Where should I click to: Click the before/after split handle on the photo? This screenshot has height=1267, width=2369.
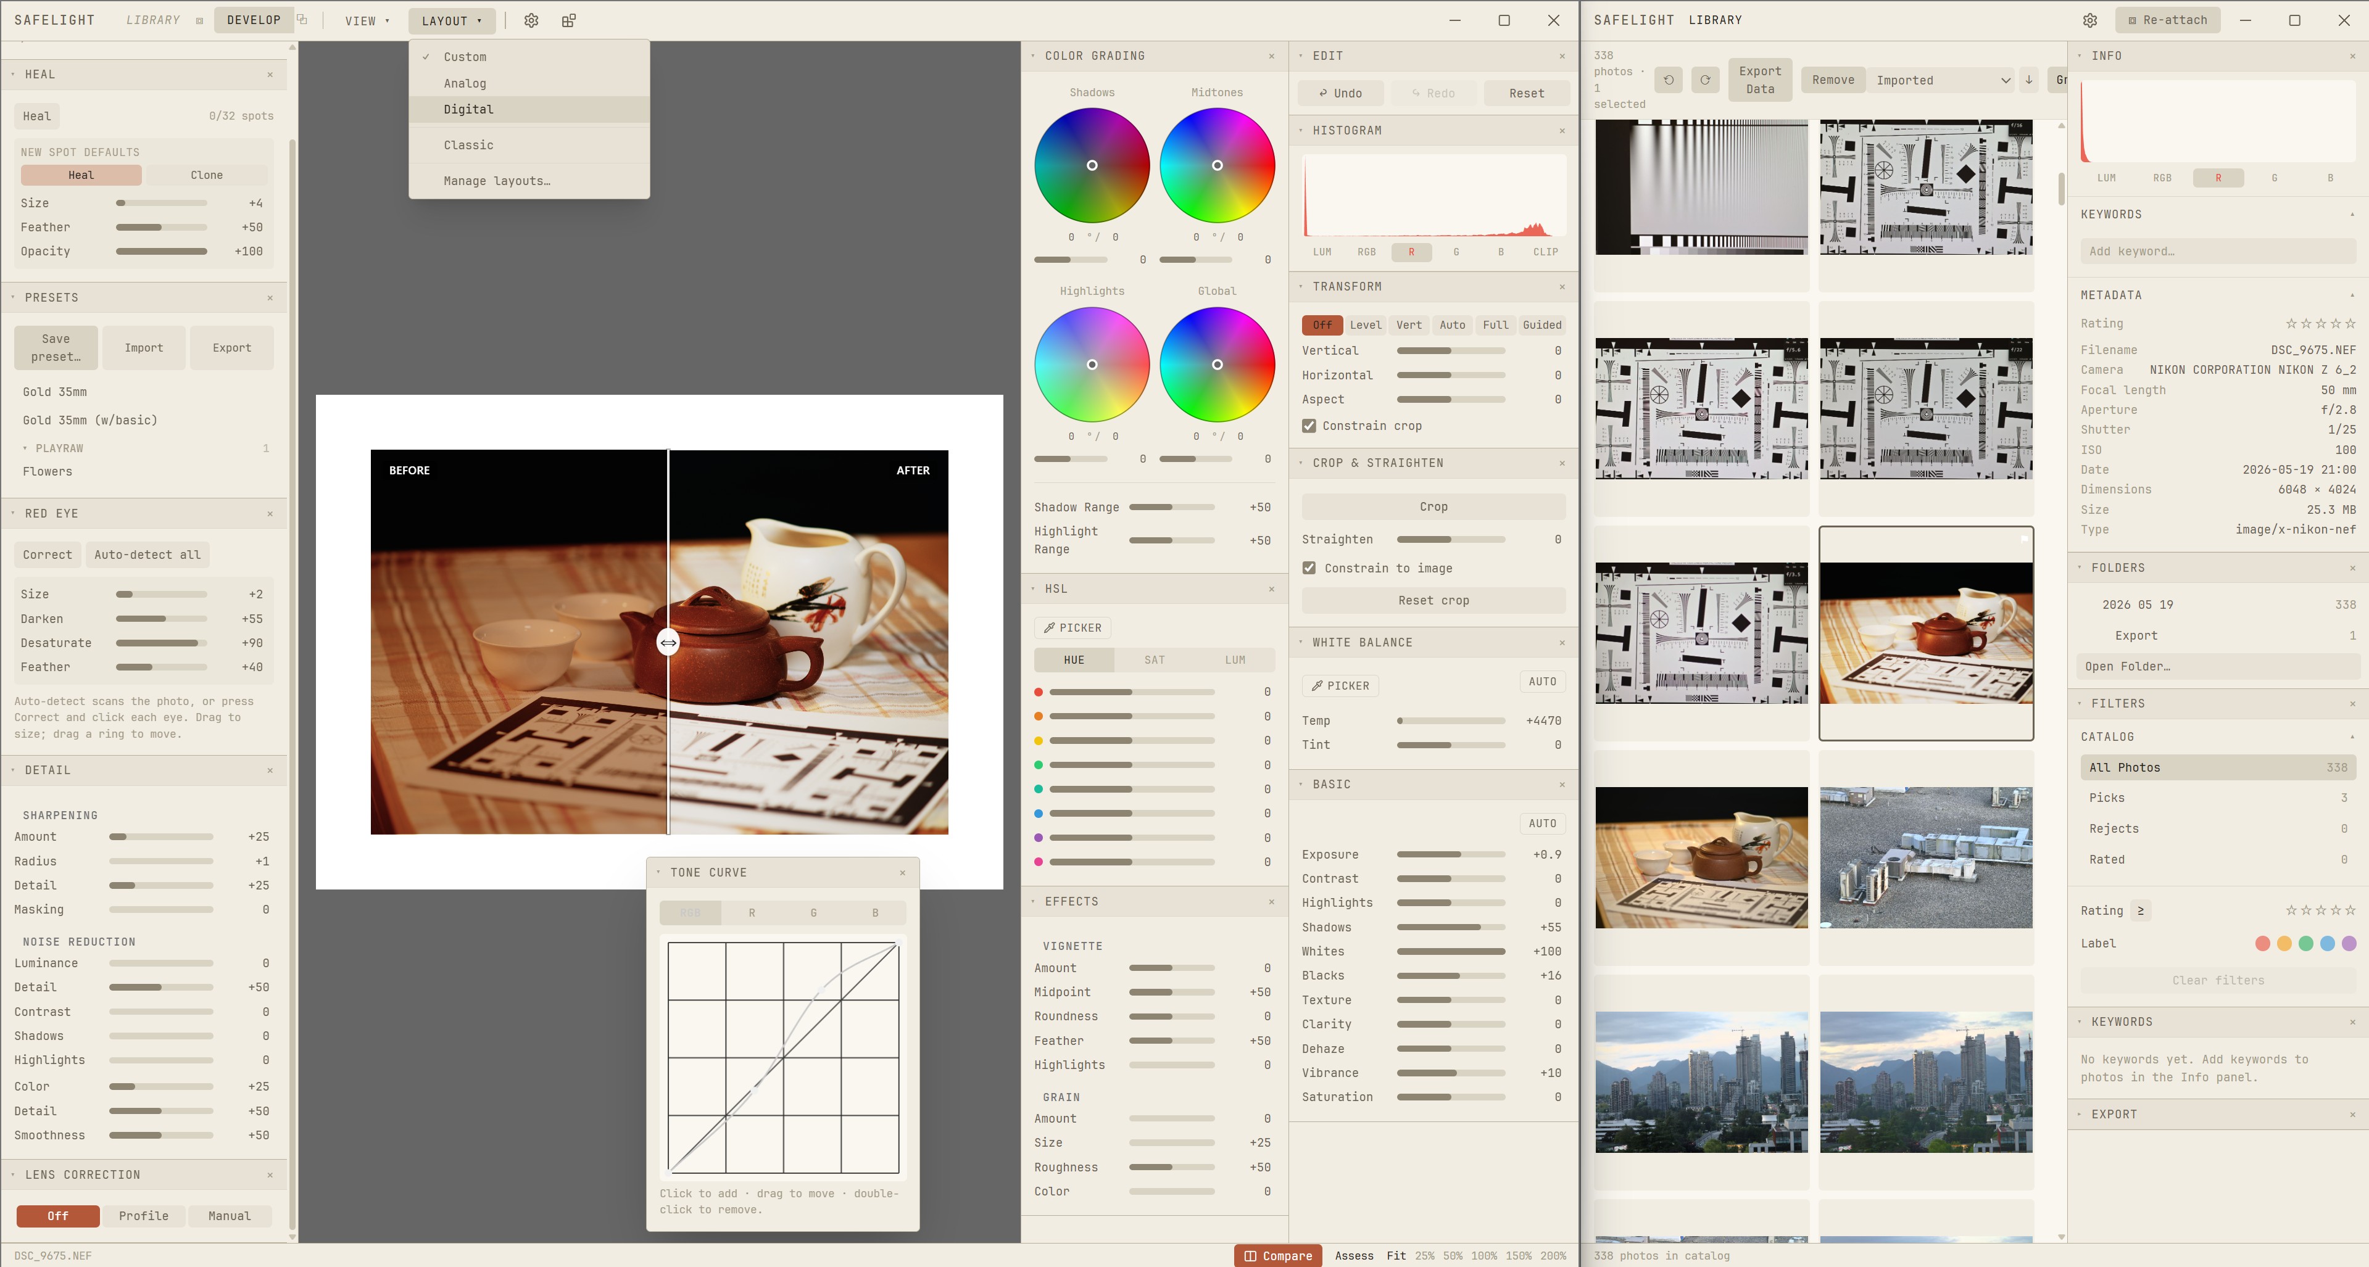click(x=668, y=643)
